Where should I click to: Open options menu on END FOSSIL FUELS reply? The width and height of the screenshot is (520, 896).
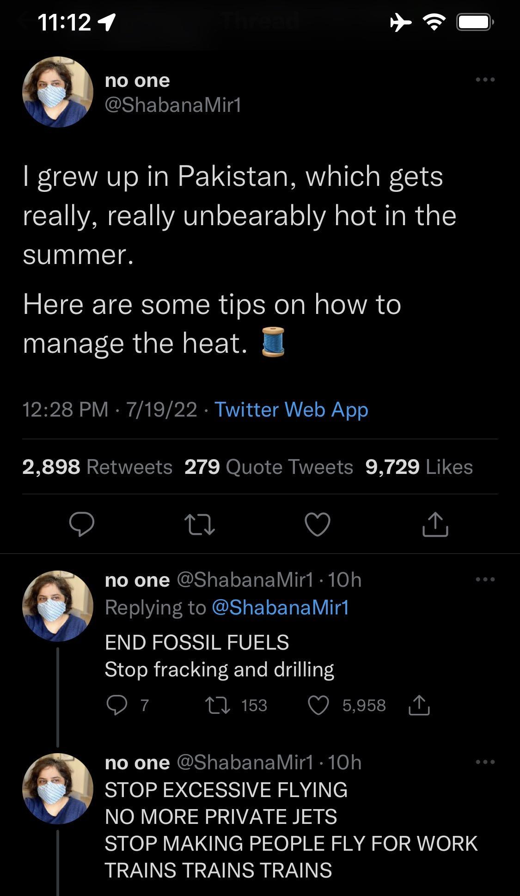pos(485,580)
